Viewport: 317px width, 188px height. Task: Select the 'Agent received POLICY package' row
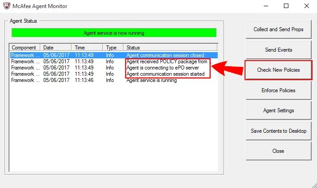point(114,61)
